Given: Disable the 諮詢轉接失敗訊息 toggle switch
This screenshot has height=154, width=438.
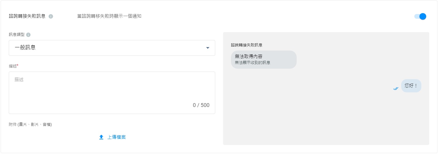Looking at the screenshot, I should coord(420,16).
